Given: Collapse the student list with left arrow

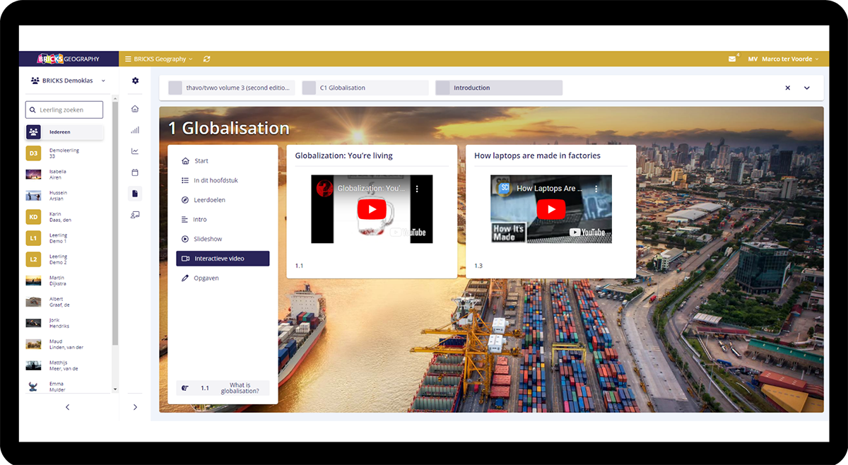Looking at the screenshot, I should click(x=68, y=407).
